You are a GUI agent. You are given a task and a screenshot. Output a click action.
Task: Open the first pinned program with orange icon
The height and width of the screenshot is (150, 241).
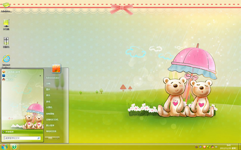[x=11, y=72]
